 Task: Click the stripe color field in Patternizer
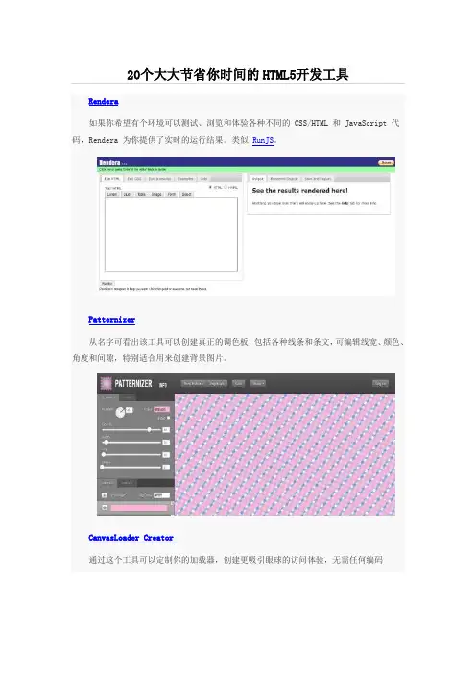tap(161, 409)
